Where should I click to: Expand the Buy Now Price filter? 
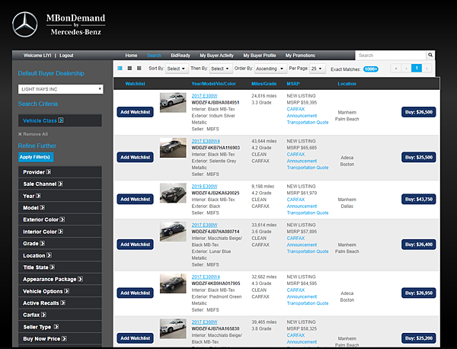(x=60, y=339)
